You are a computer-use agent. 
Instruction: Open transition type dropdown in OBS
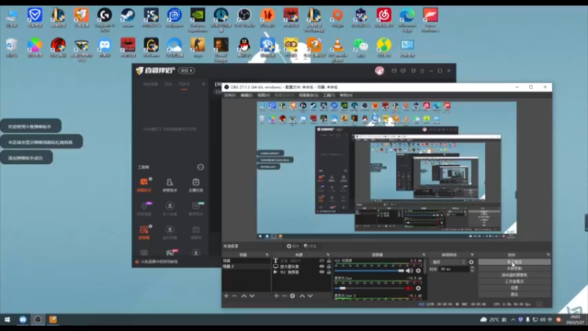click(x=449, y=262)
